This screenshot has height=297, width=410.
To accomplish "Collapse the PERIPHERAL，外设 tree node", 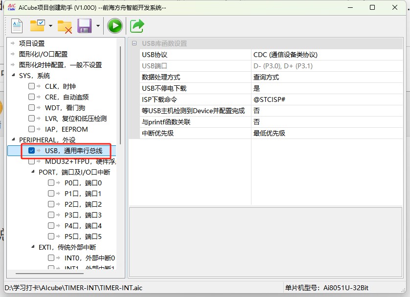I will (13, 139).
